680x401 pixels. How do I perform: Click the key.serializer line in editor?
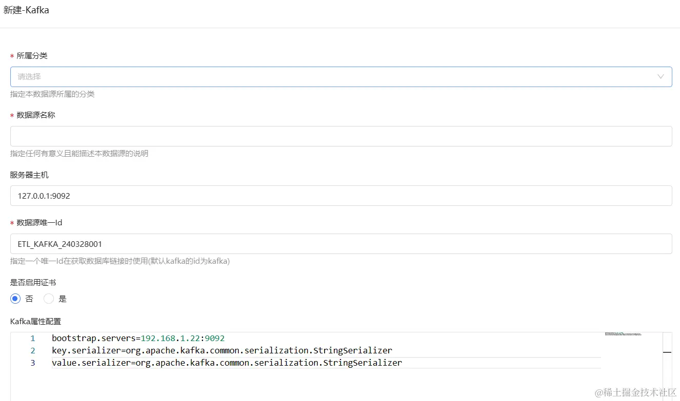222,351
